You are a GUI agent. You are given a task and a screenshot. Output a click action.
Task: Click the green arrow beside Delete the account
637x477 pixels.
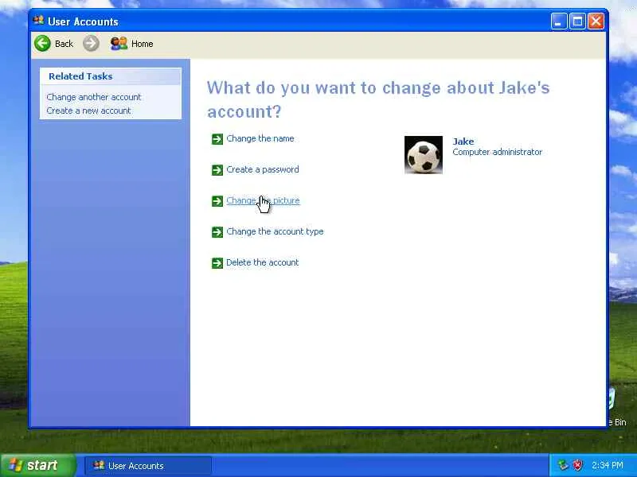217,263
